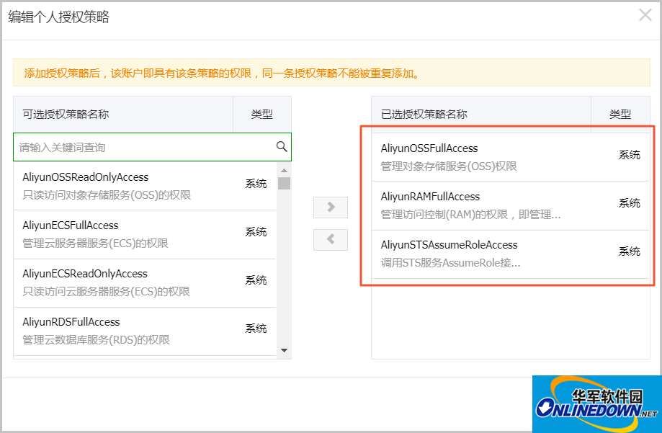662x433 pixels.
Task: Click the 可选授权策略名称 column header
Action: point(66,114)
